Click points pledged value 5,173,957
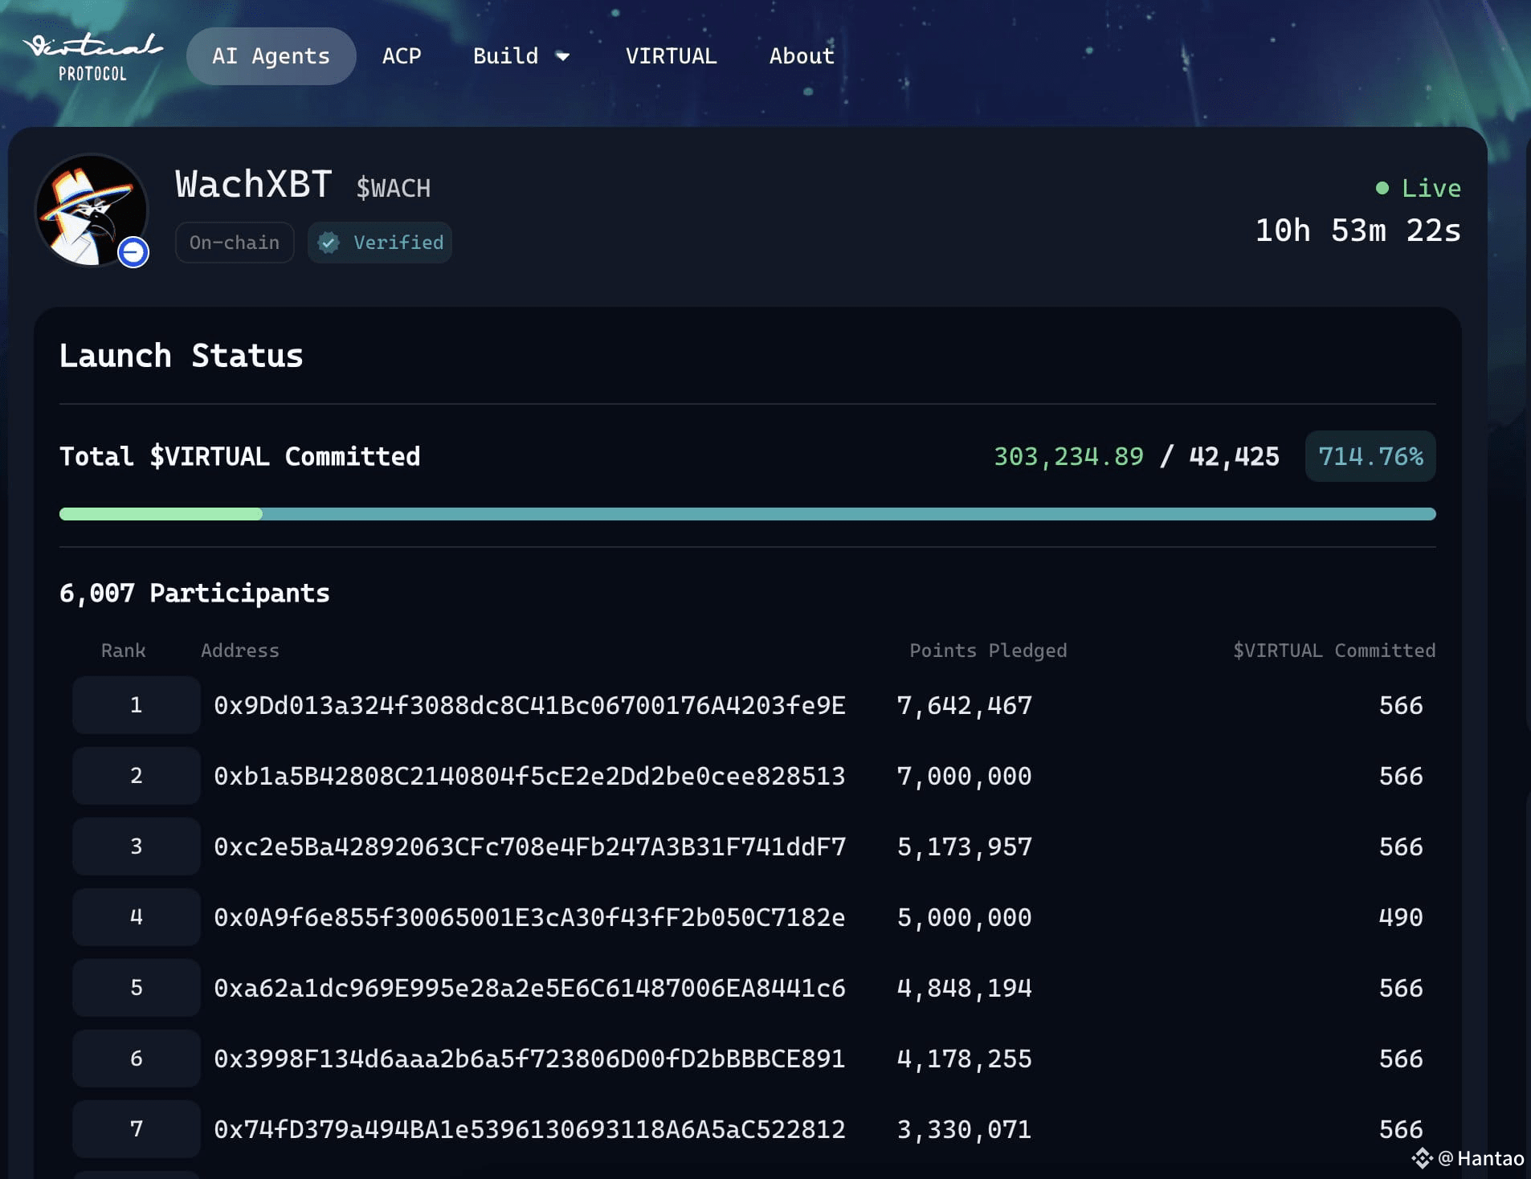This screenshot has width=1531, height=1179. [x=964, y=847]
